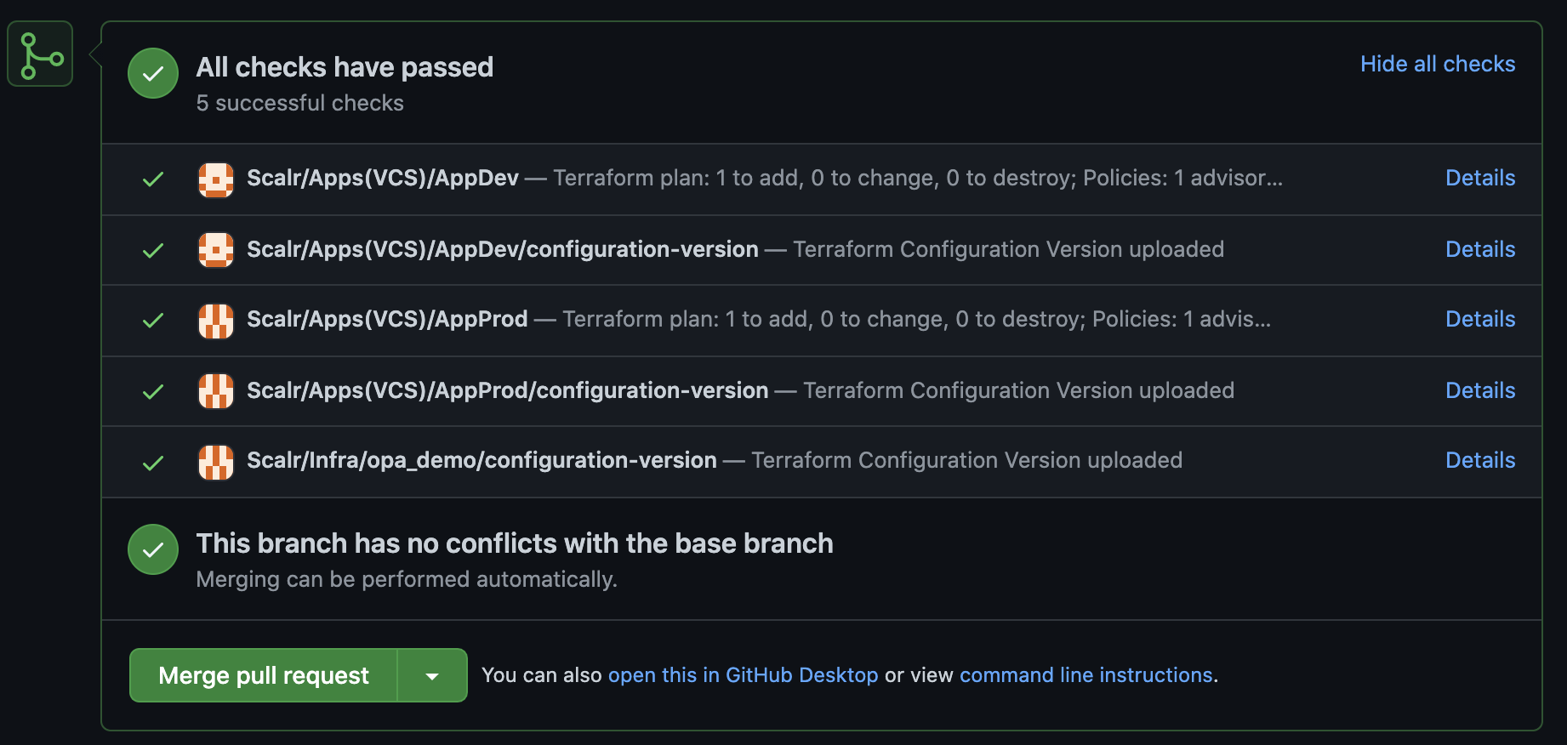Image resolution: width=1567 pixels, height=745 pixels.
Task: Click 'Merging can be performed automatically.' text
Action: pyautogui.click(x=407, y=579)
